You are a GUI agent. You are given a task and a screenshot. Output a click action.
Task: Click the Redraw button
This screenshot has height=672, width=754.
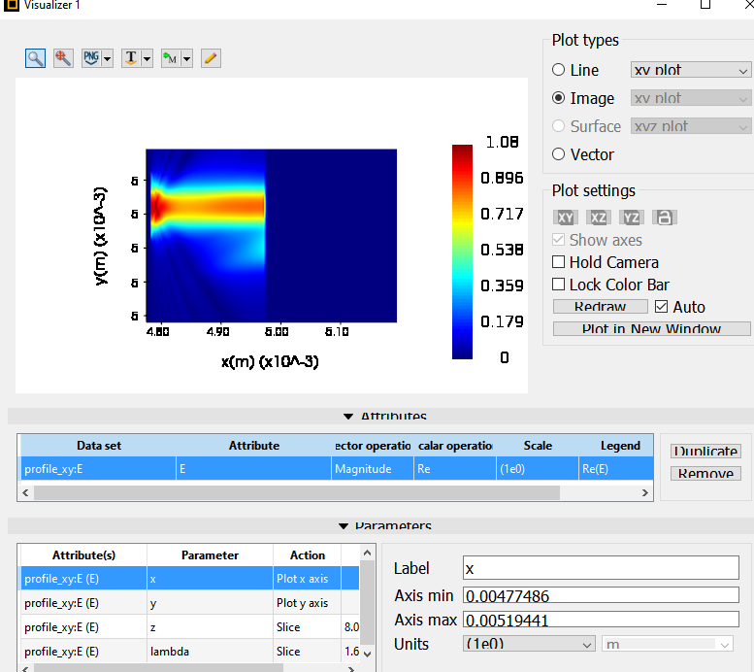pyautogui.click(x=600, y=307)
